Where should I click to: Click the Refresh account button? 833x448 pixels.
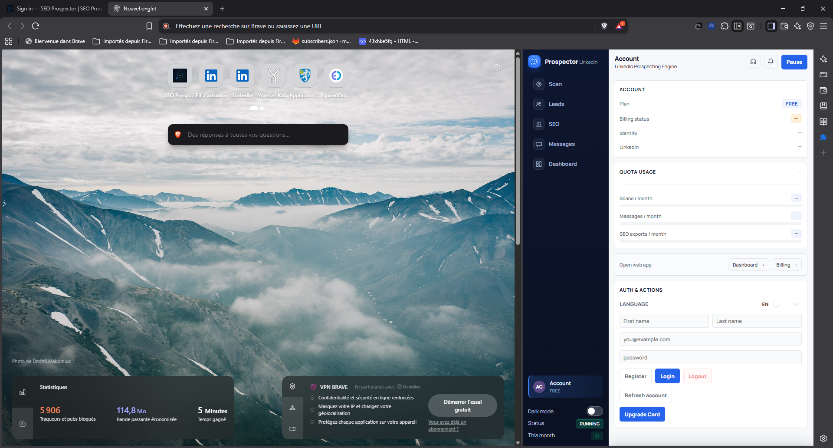click(x=645, y=395)
